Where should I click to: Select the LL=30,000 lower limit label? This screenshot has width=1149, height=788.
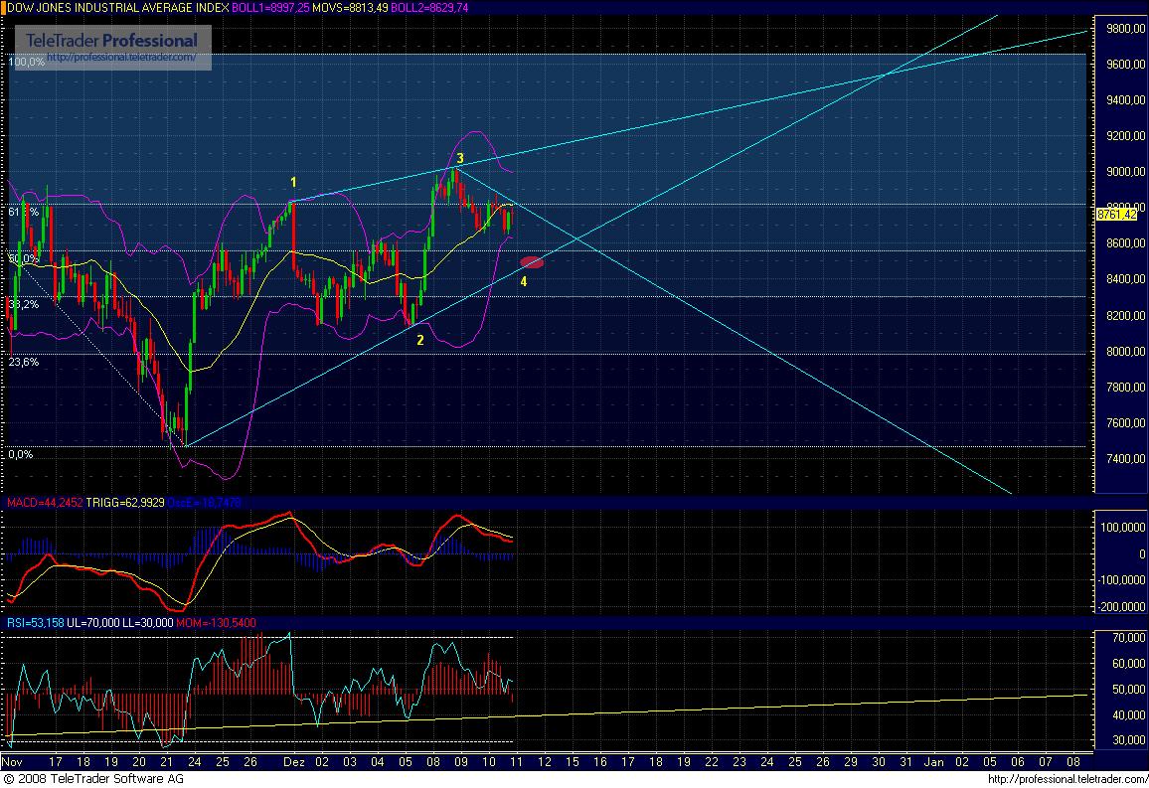point(148,623)
